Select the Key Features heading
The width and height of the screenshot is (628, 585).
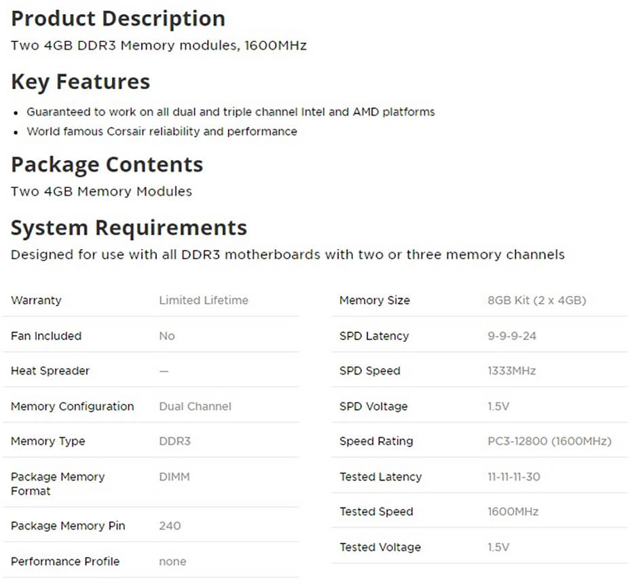80,82
